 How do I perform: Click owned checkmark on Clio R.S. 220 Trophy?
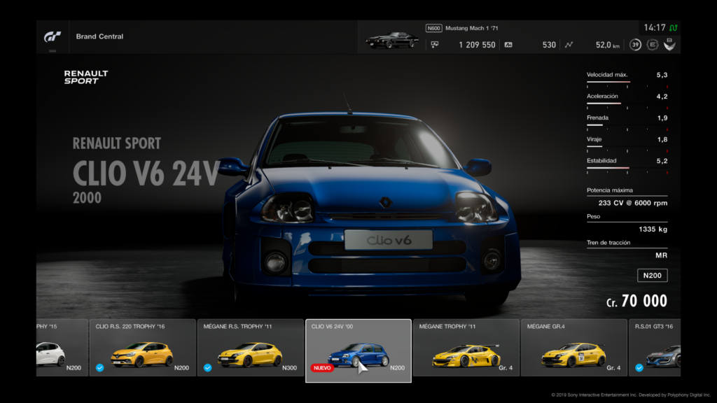(x=100, y=367)
